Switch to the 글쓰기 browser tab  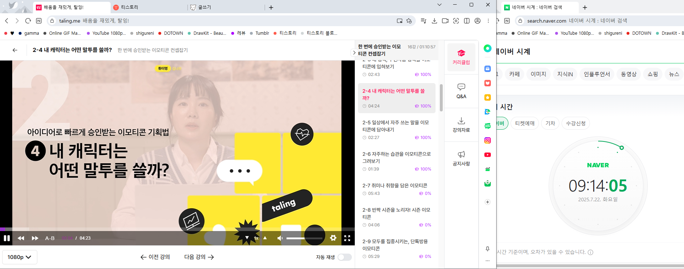[226, 7]
